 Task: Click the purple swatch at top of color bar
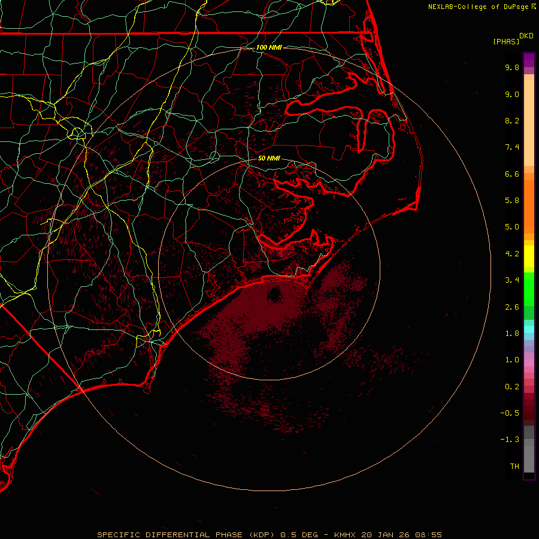point(529,60)
